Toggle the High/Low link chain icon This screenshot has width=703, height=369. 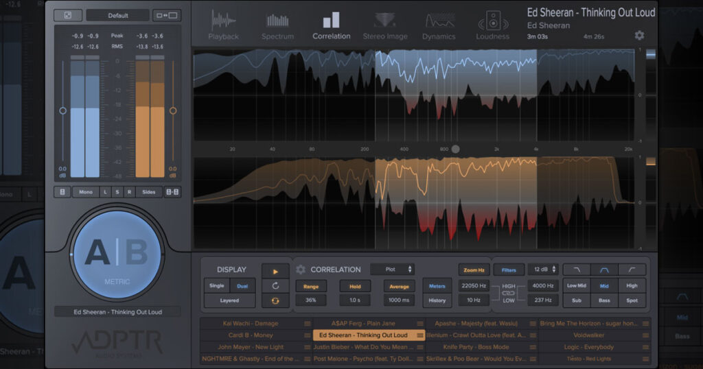(508, 293)
